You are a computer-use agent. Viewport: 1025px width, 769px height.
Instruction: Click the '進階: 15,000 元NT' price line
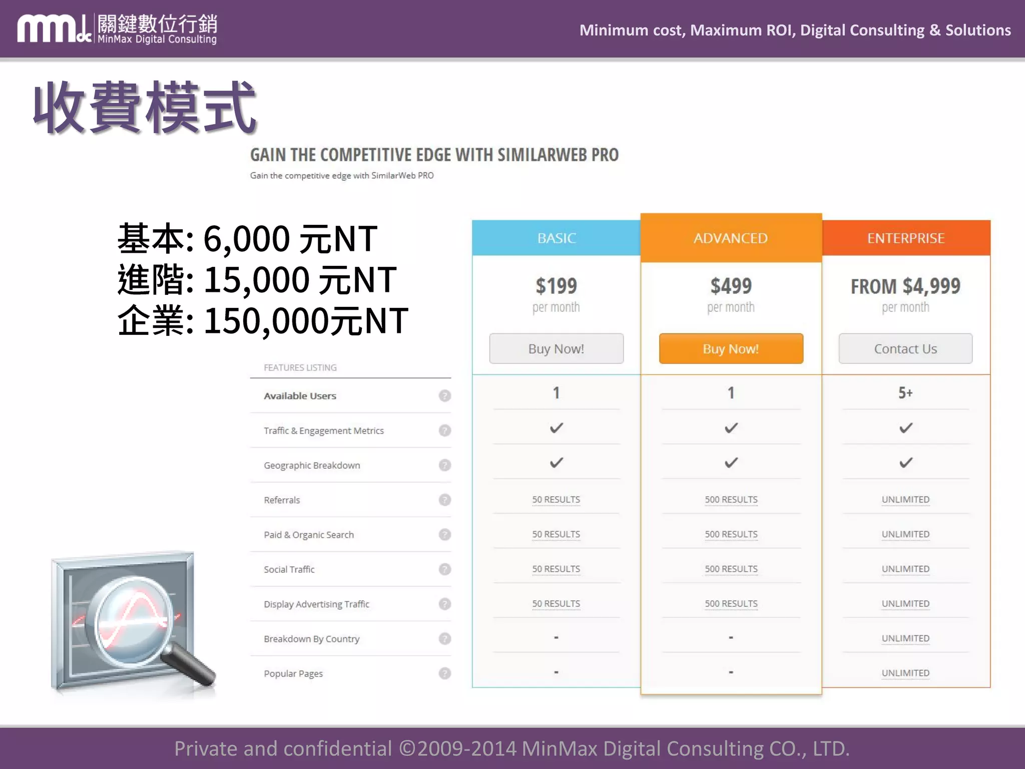[x=257, y=279]
